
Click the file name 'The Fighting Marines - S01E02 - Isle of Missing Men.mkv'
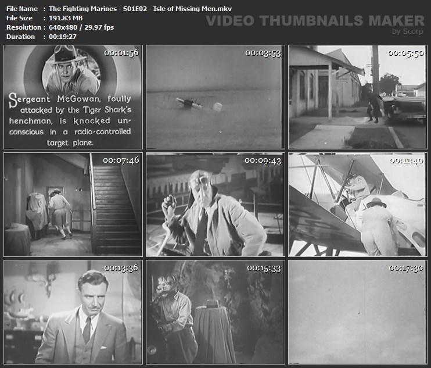[x=140, y=9]
